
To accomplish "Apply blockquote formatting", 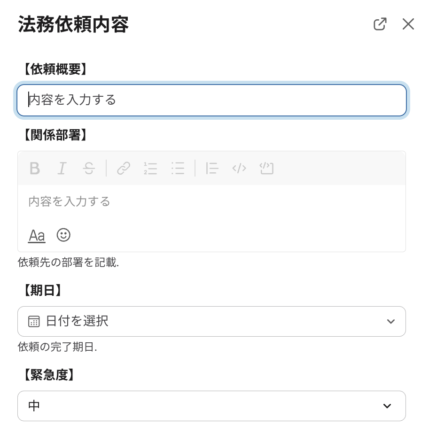I will pyautogui.click(x=212, y=168).
